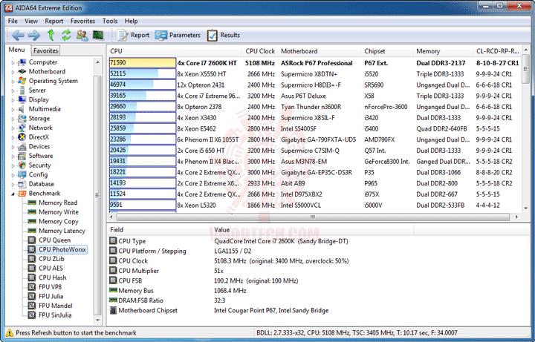This screenshot has width=535, height=342.
Task: Click the tree panel scrollbar down arrow
Action: click(x=97, y=320)
